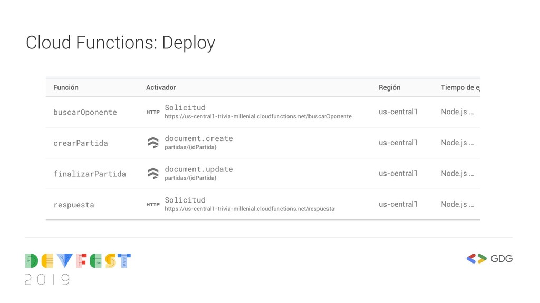Click the Firestore icon for finalizarPartida
The image size is (540, 303).
(x=153, y=174)
